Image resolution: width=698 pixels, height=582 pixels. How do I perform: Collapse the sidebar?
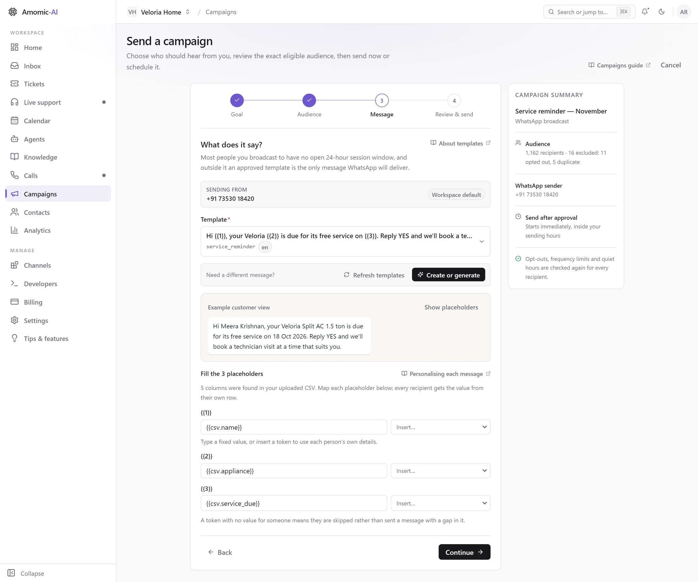point(26,573)
